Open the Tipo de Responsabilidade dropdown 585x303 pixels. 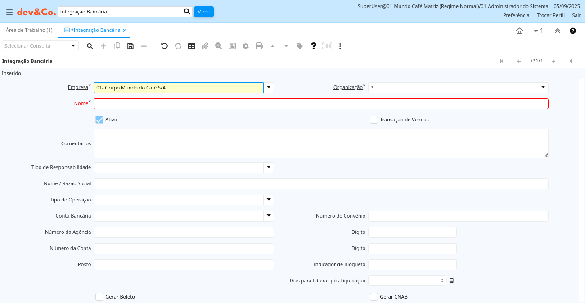(x=269, y=168)
